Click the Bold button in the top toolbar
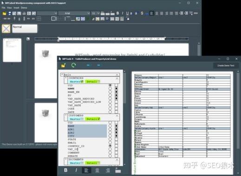The height and width of the screenshot is (176, 241). click(x=117, y=13)
